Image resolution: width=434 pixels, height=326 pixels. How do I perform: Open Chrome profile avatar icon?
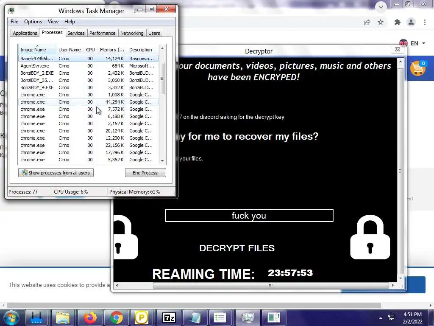pyautogui.click(x=411, y=22)
